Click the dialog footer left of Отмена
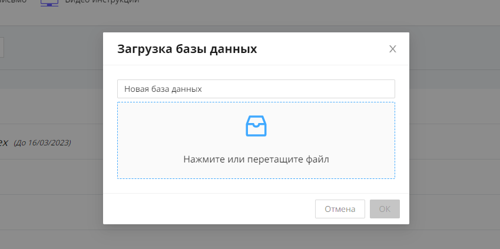This screenshot has height=249, width=500. click(x=206, y=209)
